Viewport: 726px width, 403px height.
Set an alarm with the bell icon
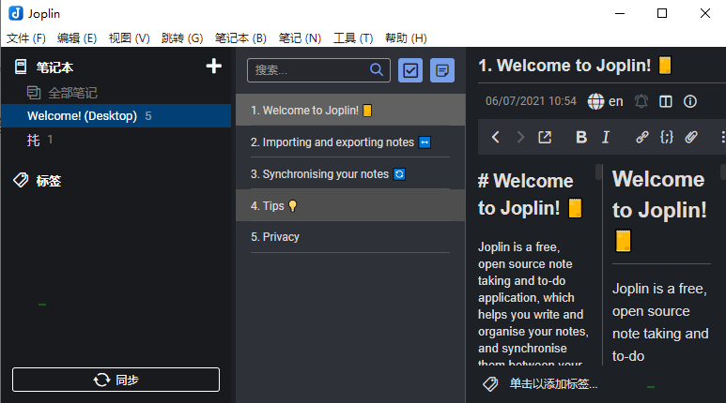click(x=641, y=101)
